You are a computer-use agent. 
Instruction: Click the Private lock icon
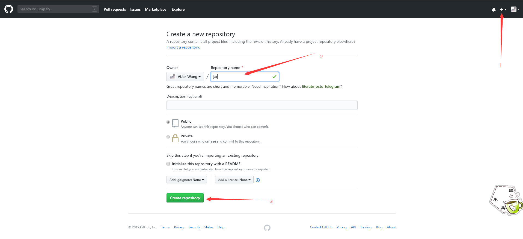pos(175,138)
